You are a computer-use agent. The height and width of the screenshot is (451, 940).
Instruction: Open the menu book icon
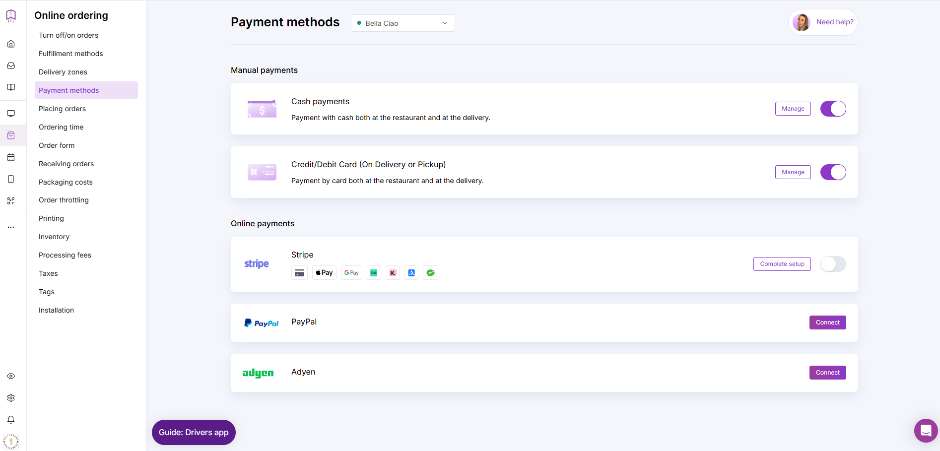click(x=11, y=87)
